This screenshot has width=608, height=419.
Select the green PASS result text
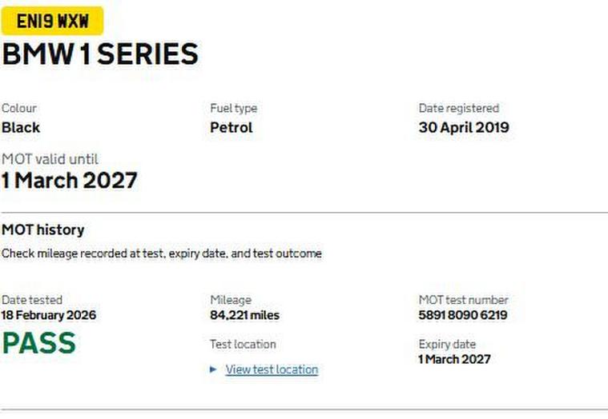click(39, 343)
